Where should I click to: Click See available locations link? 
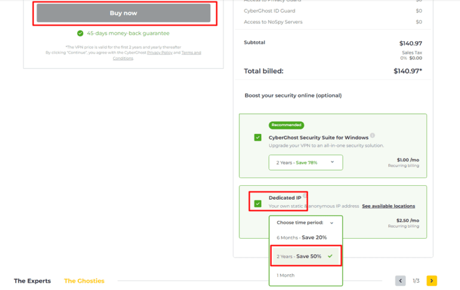pyautogui.click(x=388, y=206)
